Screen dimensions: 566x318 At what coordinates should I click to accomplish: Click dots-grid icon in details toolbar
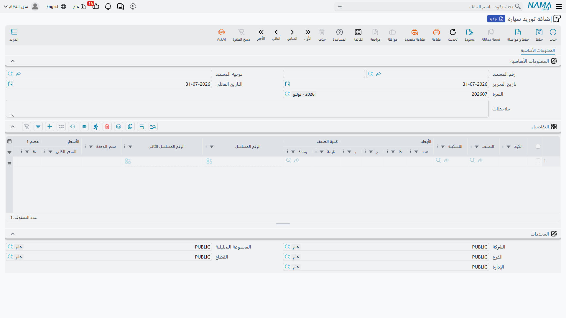pos(61,127)
